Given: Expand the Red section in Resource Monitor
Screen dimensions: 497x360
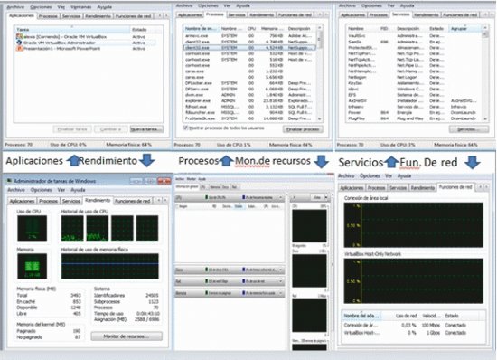Looking at the screenshot, I should (x=280, y=281).
